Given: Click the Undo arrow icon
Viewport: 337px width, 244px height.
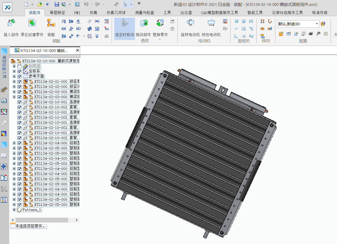Looking at the screenshot, I should (86, 4).
